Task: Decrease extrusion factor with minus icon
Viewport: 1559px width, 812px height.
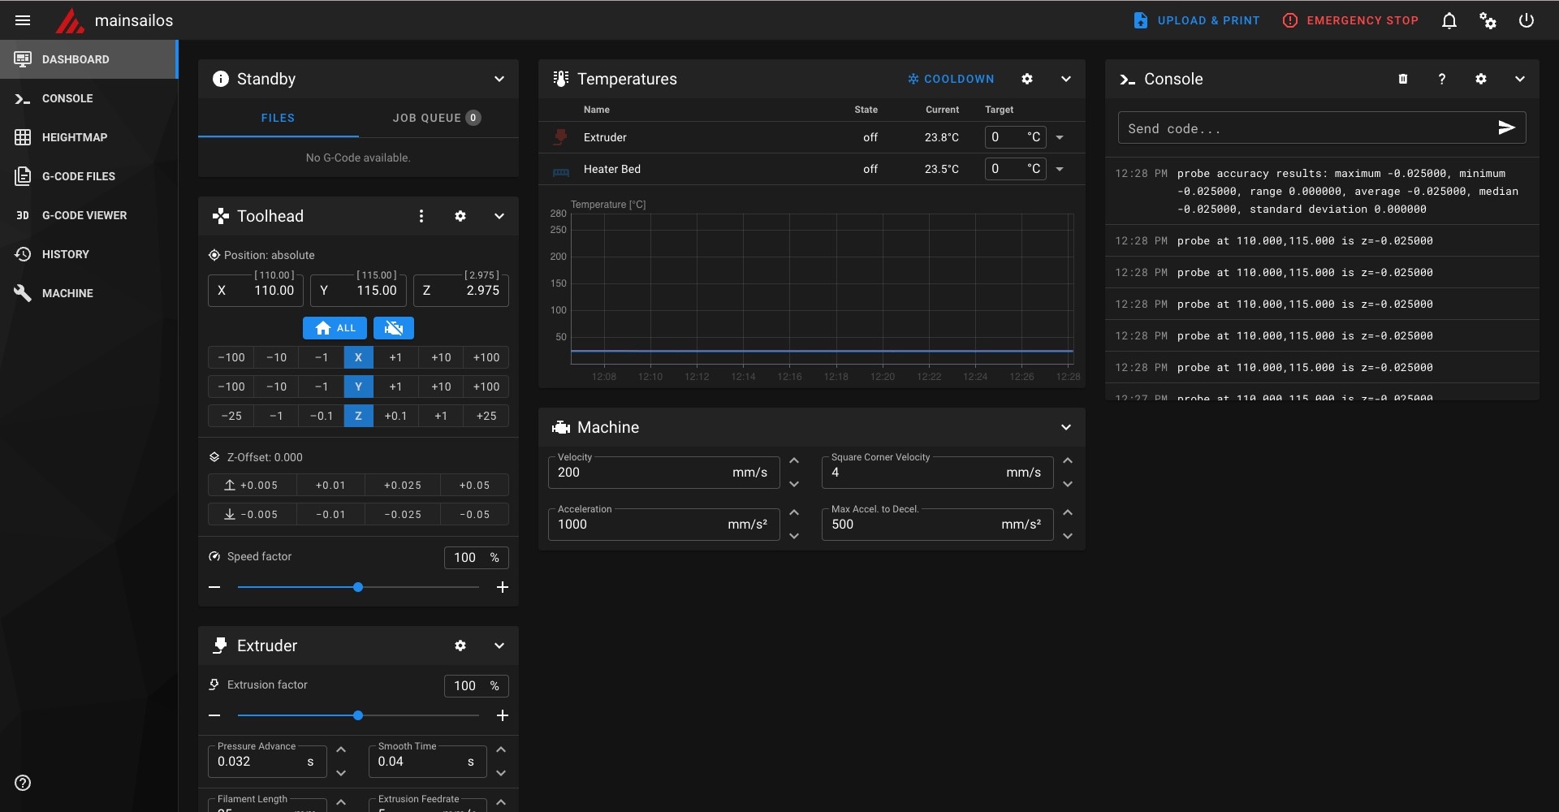Action: coord(214,715)
